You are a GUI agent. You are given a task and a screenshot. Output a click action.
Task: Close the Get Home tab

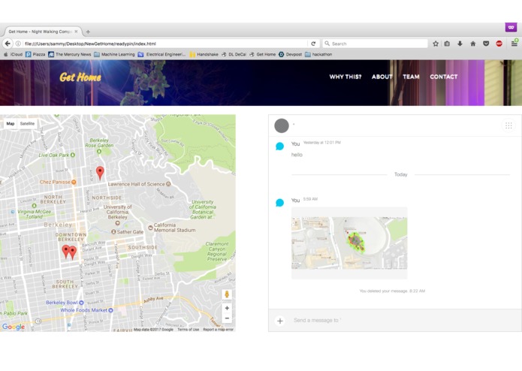click(77, 32)
